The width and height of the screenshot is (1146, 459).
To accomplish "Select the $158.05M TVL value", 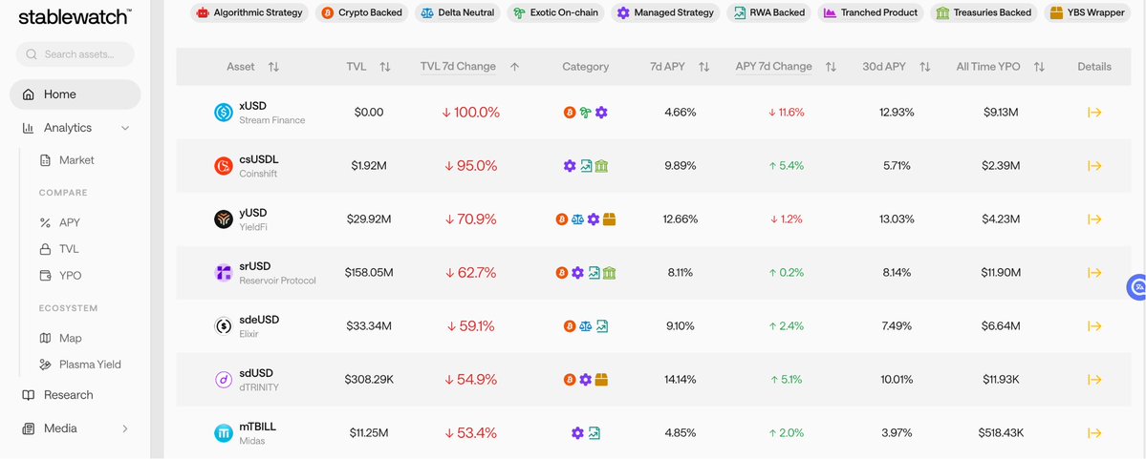I will (369, 272).
